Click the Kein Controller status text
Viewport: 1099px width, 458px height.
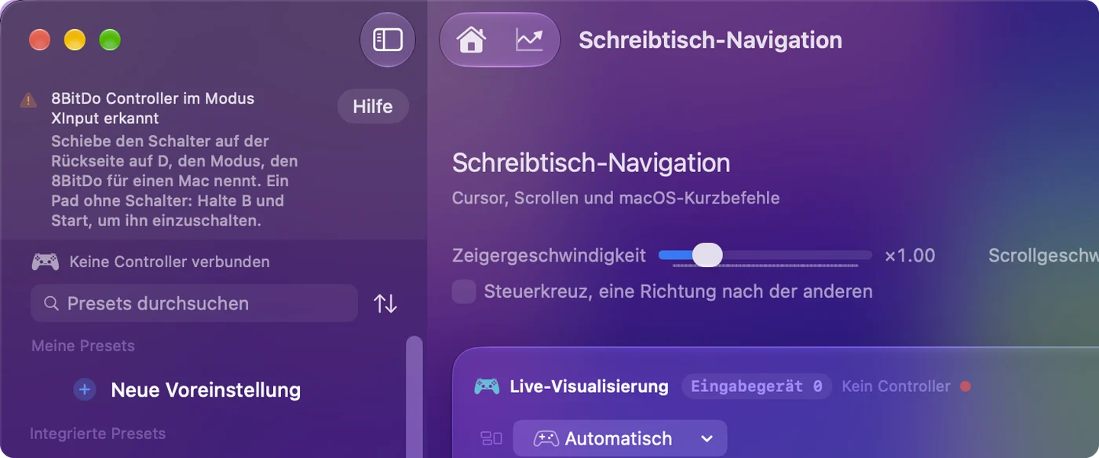(896, 387)
